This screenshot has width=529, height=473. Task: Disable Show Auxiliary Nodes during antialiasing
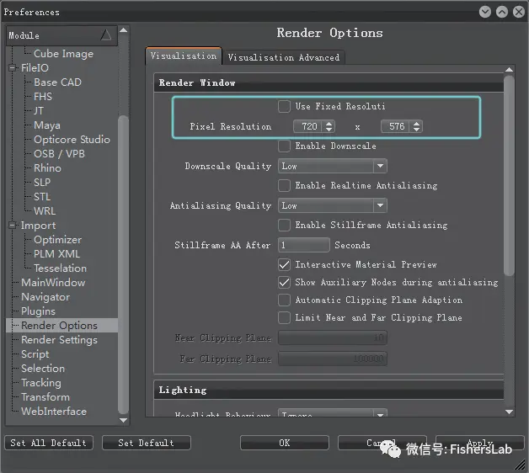coord(284,282)
